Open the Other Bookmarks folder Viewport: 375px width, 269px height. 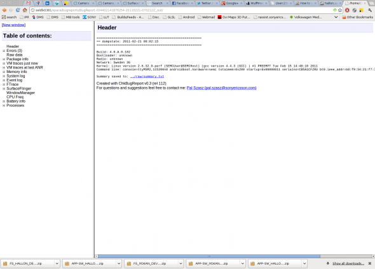pos(358,17)
